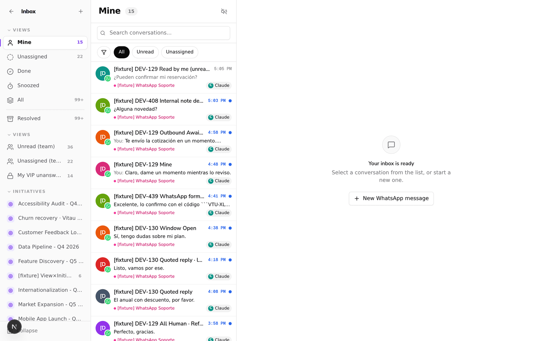The height and width of the screenshot is (341, 546).
Task: Open DEV-408 Internal note conversation
Action: (x=163, y=109)
